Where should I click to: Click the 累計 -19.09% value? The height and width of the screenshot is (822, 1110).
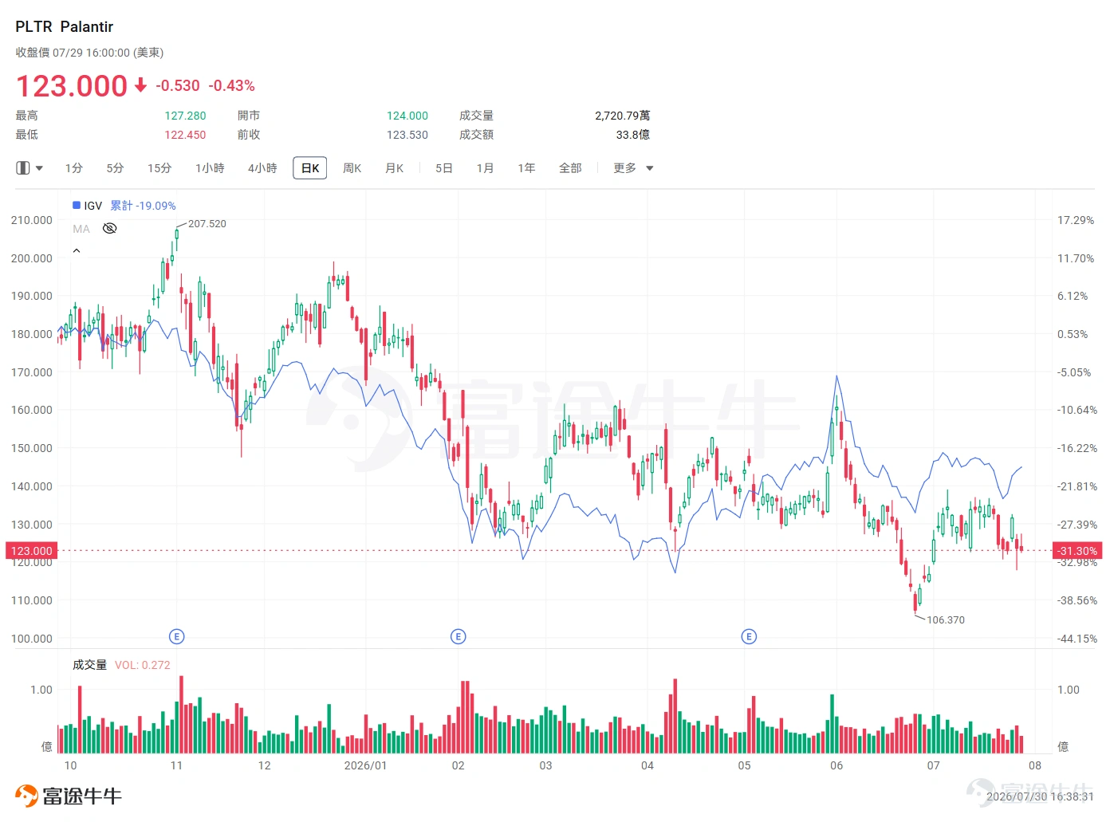tap(143, 206)
